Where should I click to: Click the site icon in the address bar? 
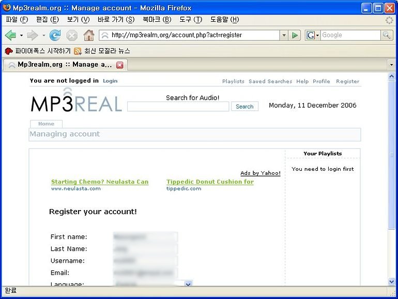point(104,35)
